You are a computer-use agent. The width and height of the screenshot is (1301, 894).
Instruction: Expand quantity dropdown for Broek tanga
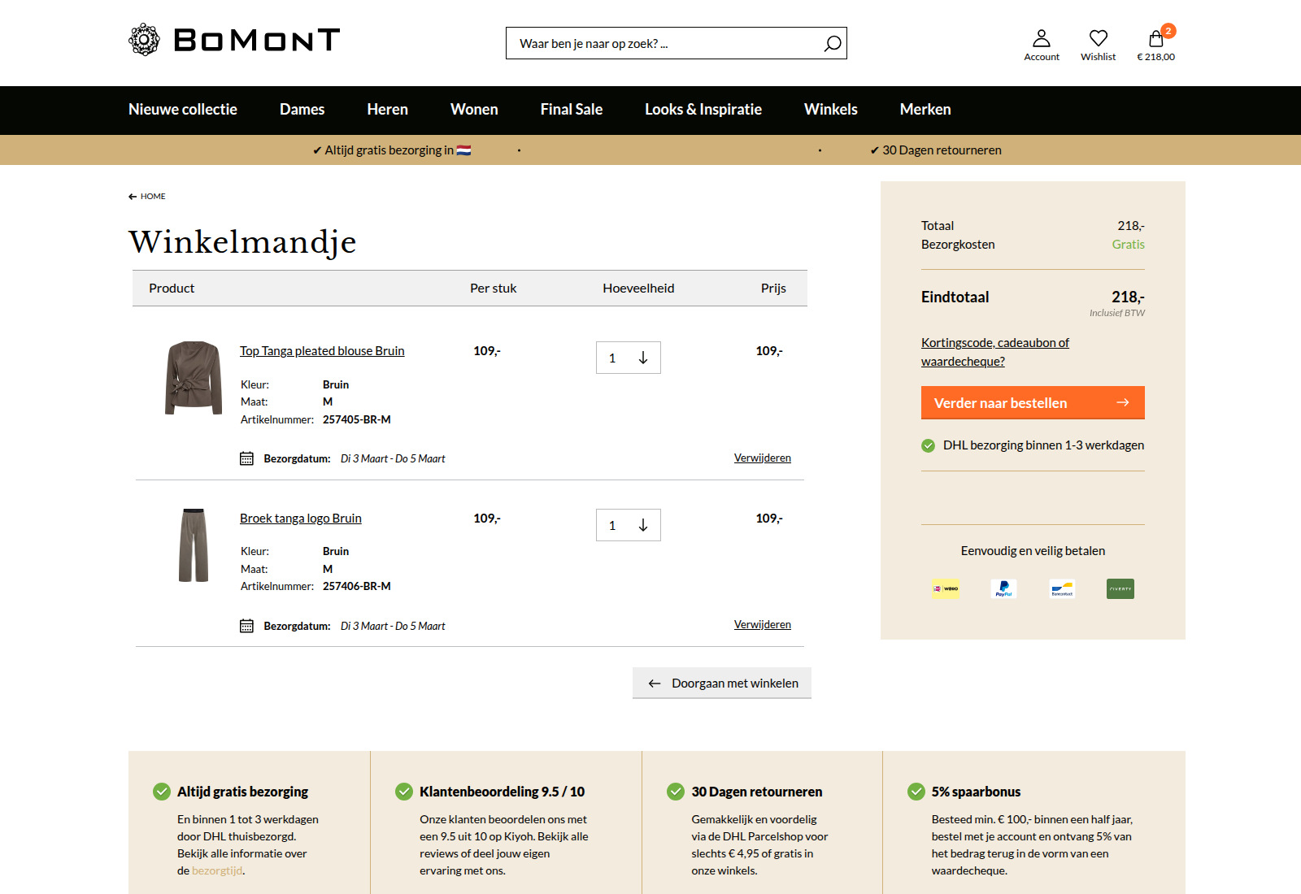642,525
